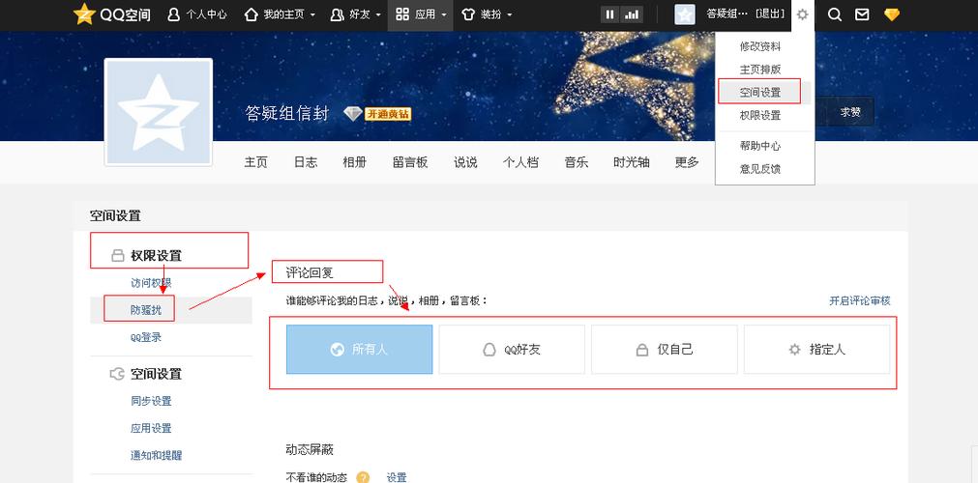The height and width of the screenshot is (483, 978).
Task: Click the 评论回复 section title
Action: [x=311, y=272]
